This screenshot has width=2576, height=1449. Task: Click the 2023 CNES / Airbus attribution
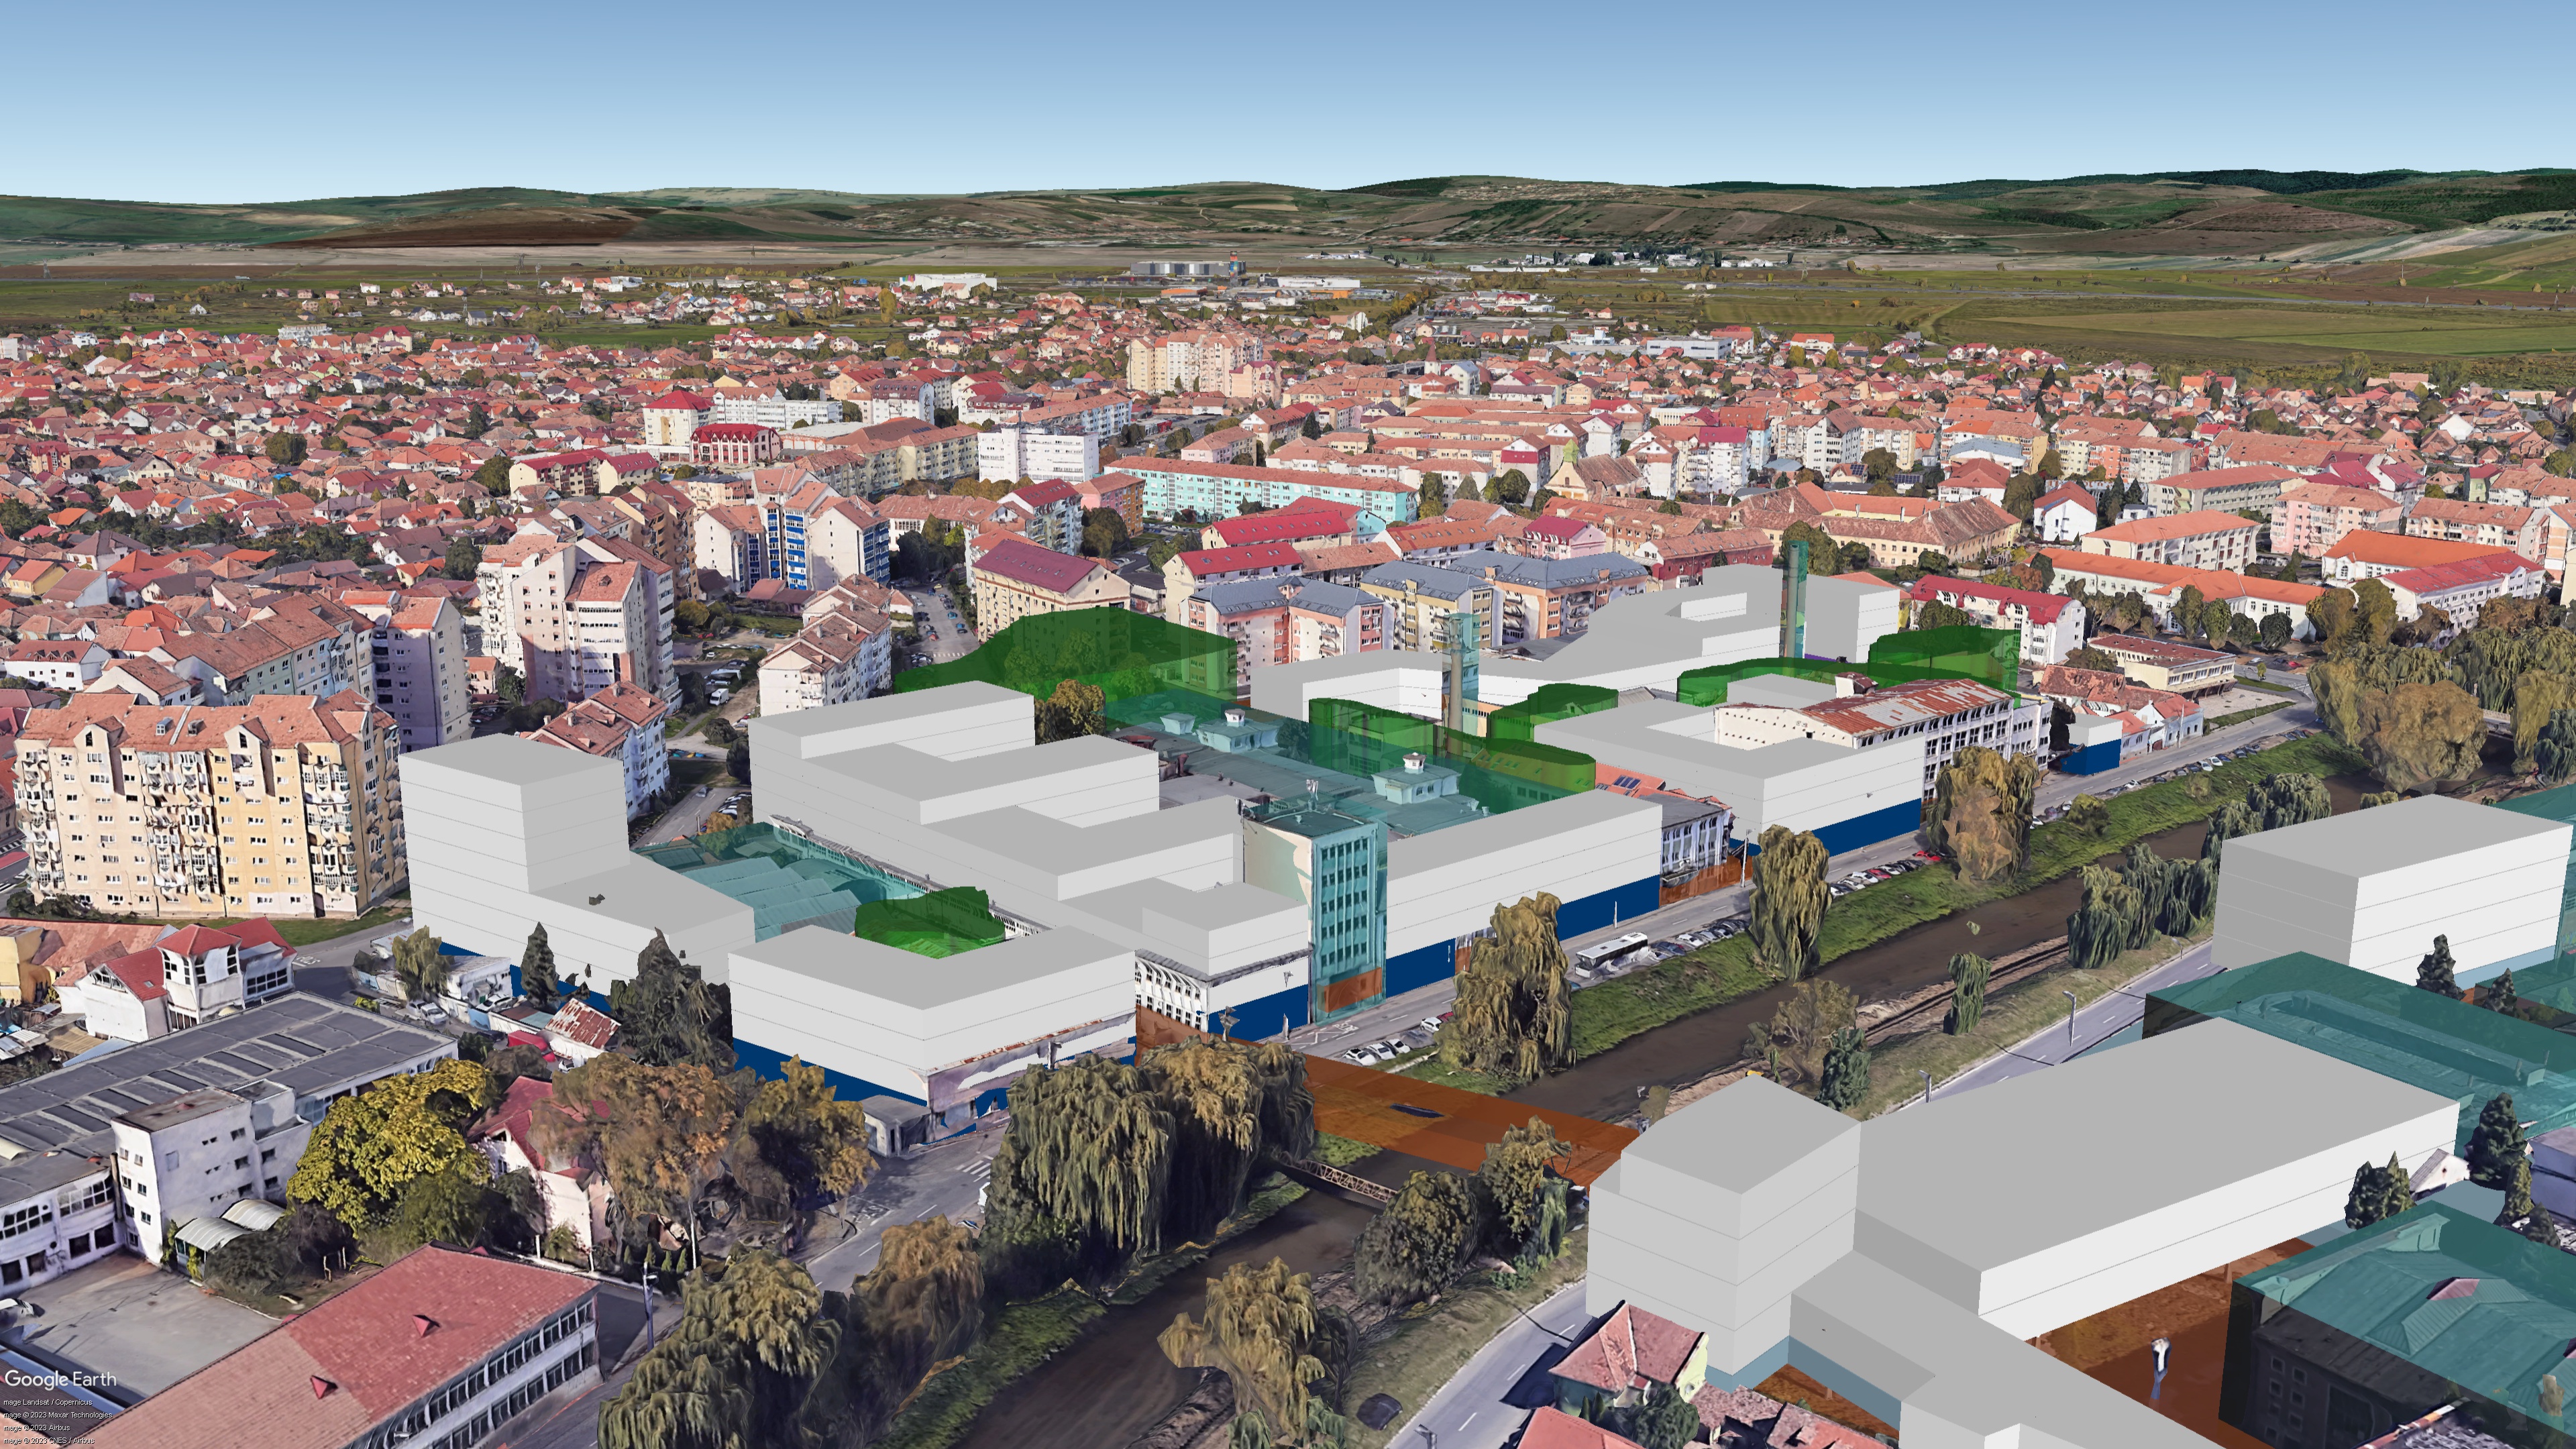point(50,1440)
